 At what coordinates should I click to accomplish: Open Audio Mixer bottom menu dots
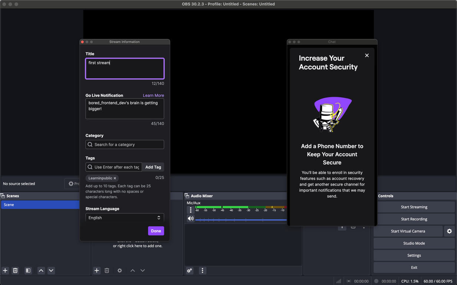pos(203,271)
